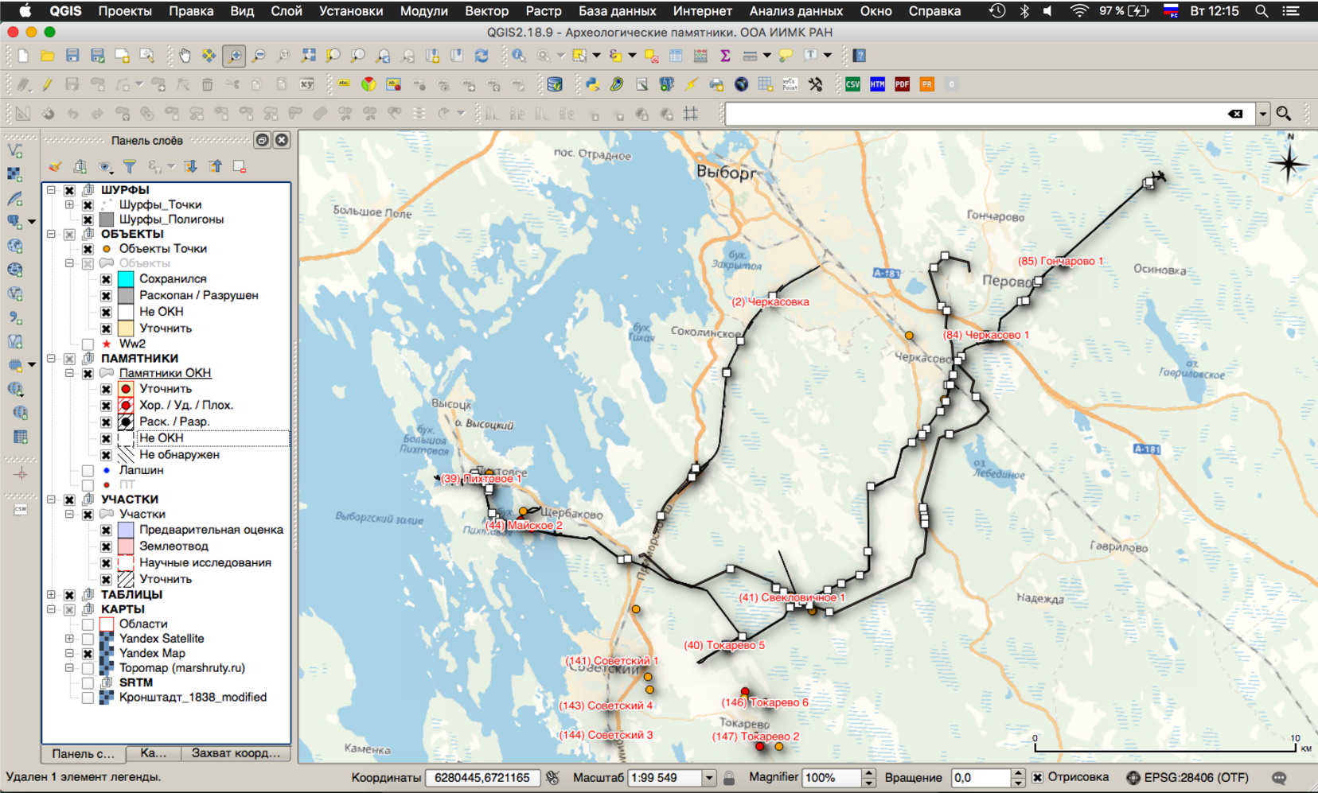
Task: Click the filter legend funnel icon
Action: point(130,166)
